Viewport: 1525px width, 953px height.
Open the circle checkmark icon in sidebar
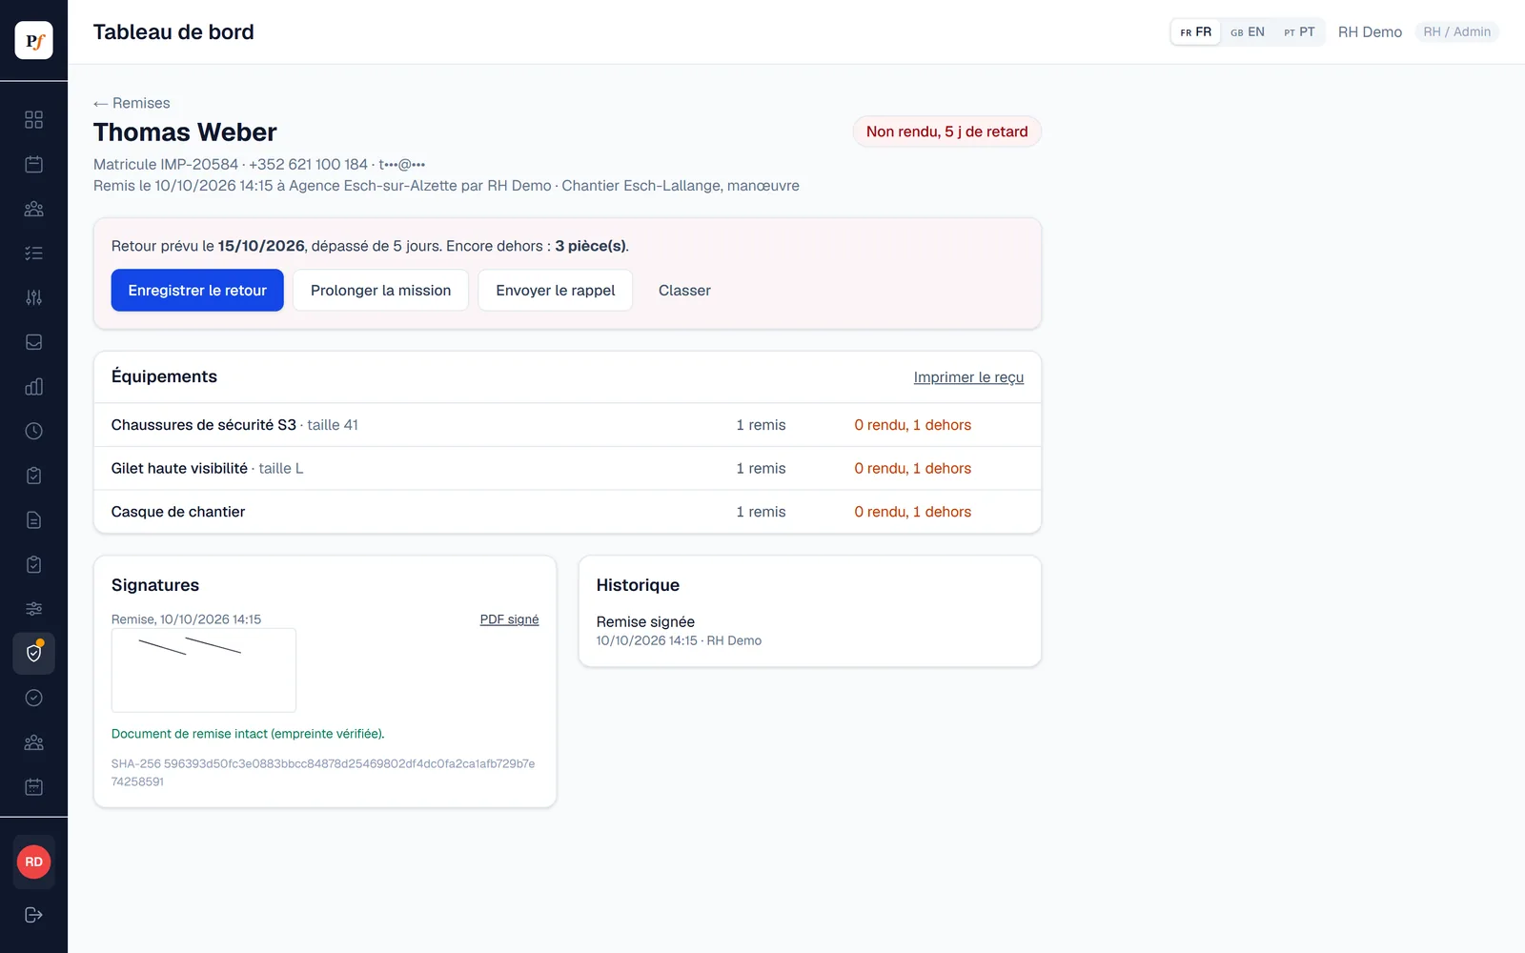click(x=33, y=698)
